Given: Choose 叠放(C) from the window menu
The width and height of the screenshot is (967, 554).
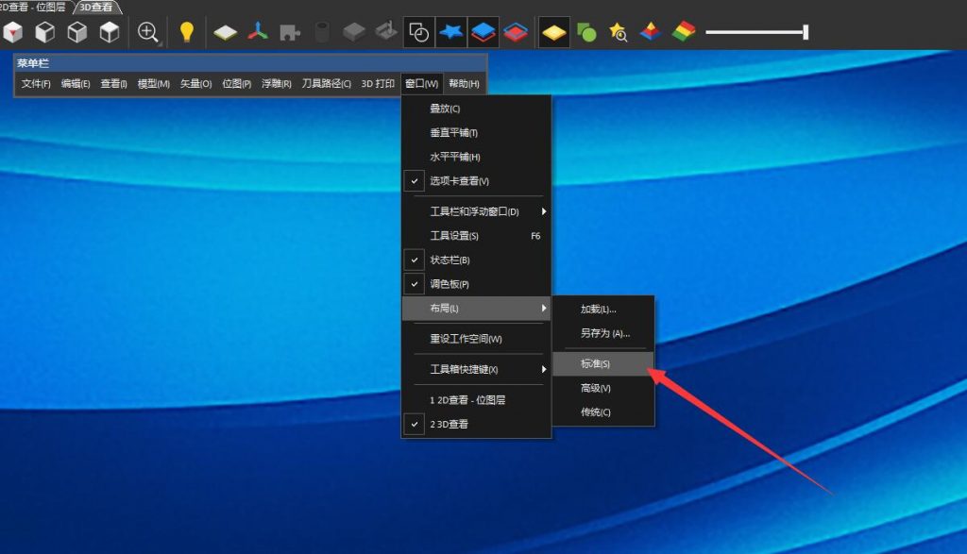Looking at the screenshot, I should point(476,109).
